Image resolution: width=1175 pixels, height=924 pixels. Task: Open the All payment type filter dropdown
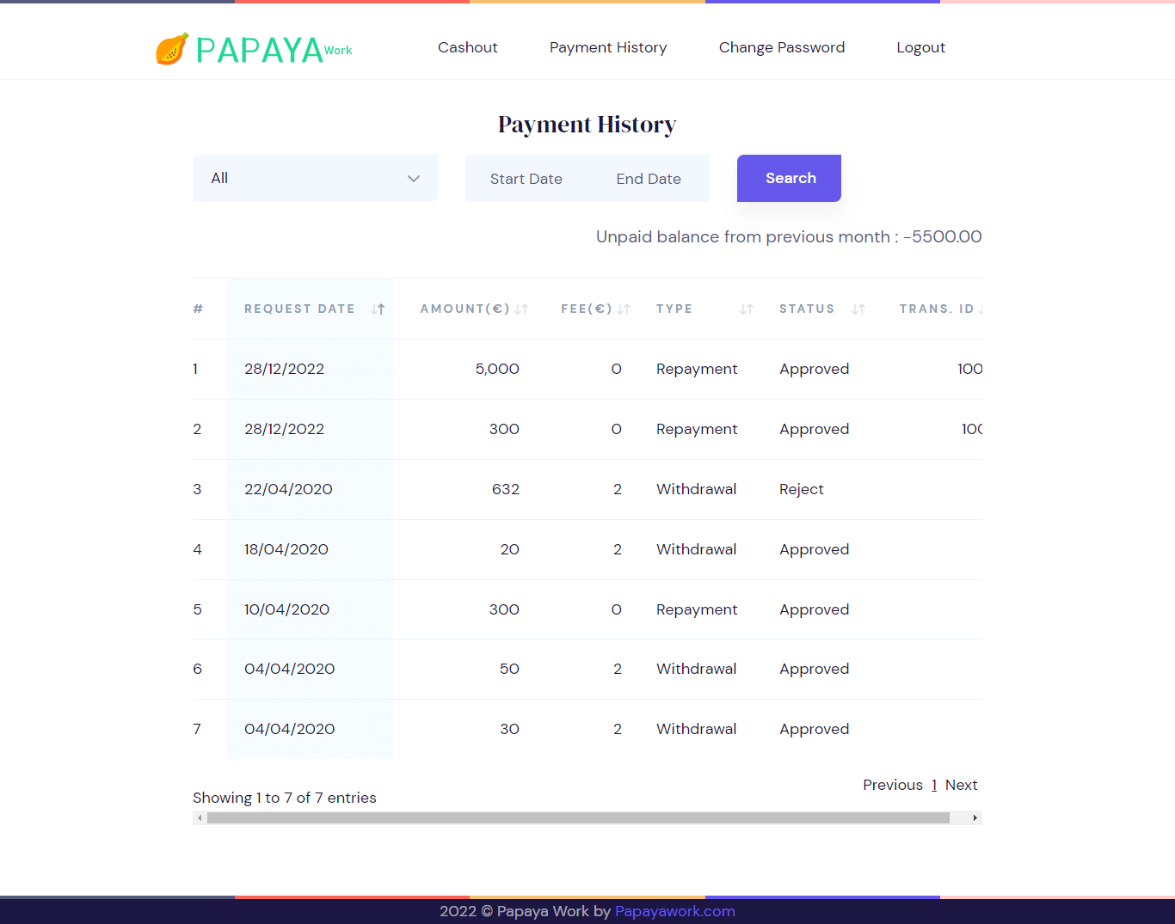pos(315,178)
